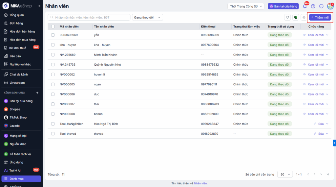Expand actions arrow for NV000007 thai
This screenshot has width=336, height=187.
click(x=327, y=104)
